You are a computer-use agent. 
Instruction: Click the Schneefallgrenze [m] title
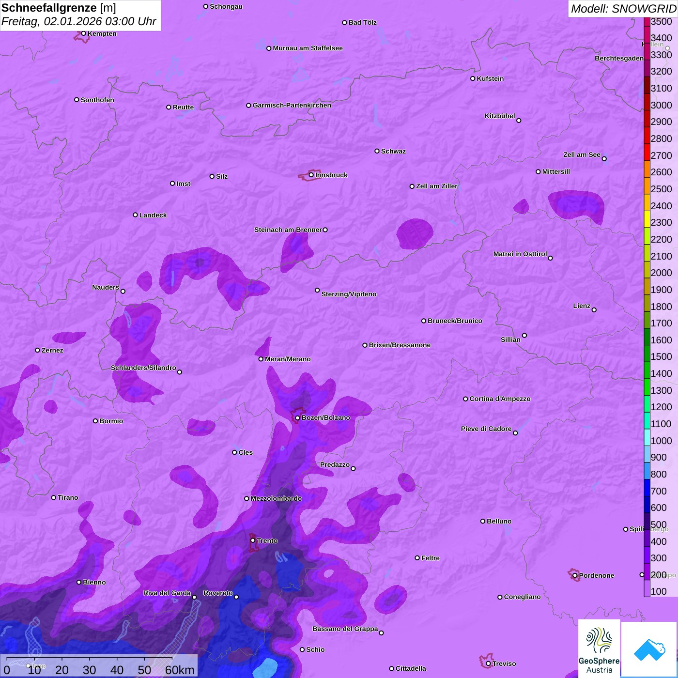pyautogui.click(x=59, y=8)
